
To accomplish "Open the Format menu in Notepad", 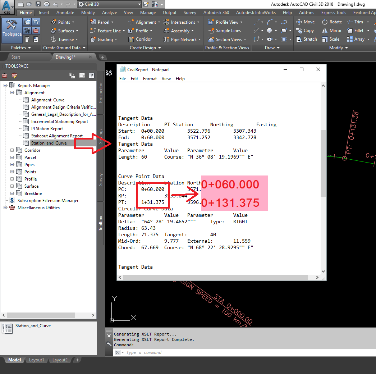I will pyautogui.click(x=150, y=78).
